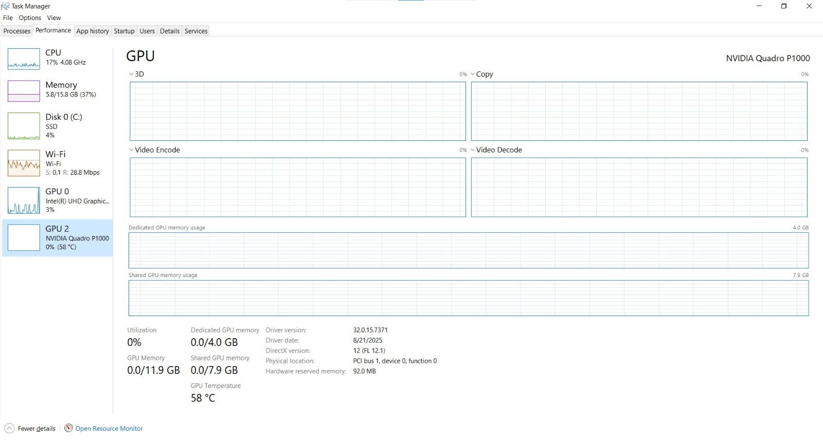The height and width of the screenshot is (441, 823).
Task: Open the Users tab
Action: point(147,31)
